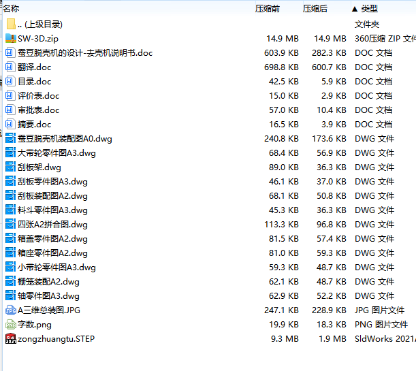Sort by the 压缩后 column header
Image resolution: width=416 pixels, height=371 pixels.
tap(315, 9)
